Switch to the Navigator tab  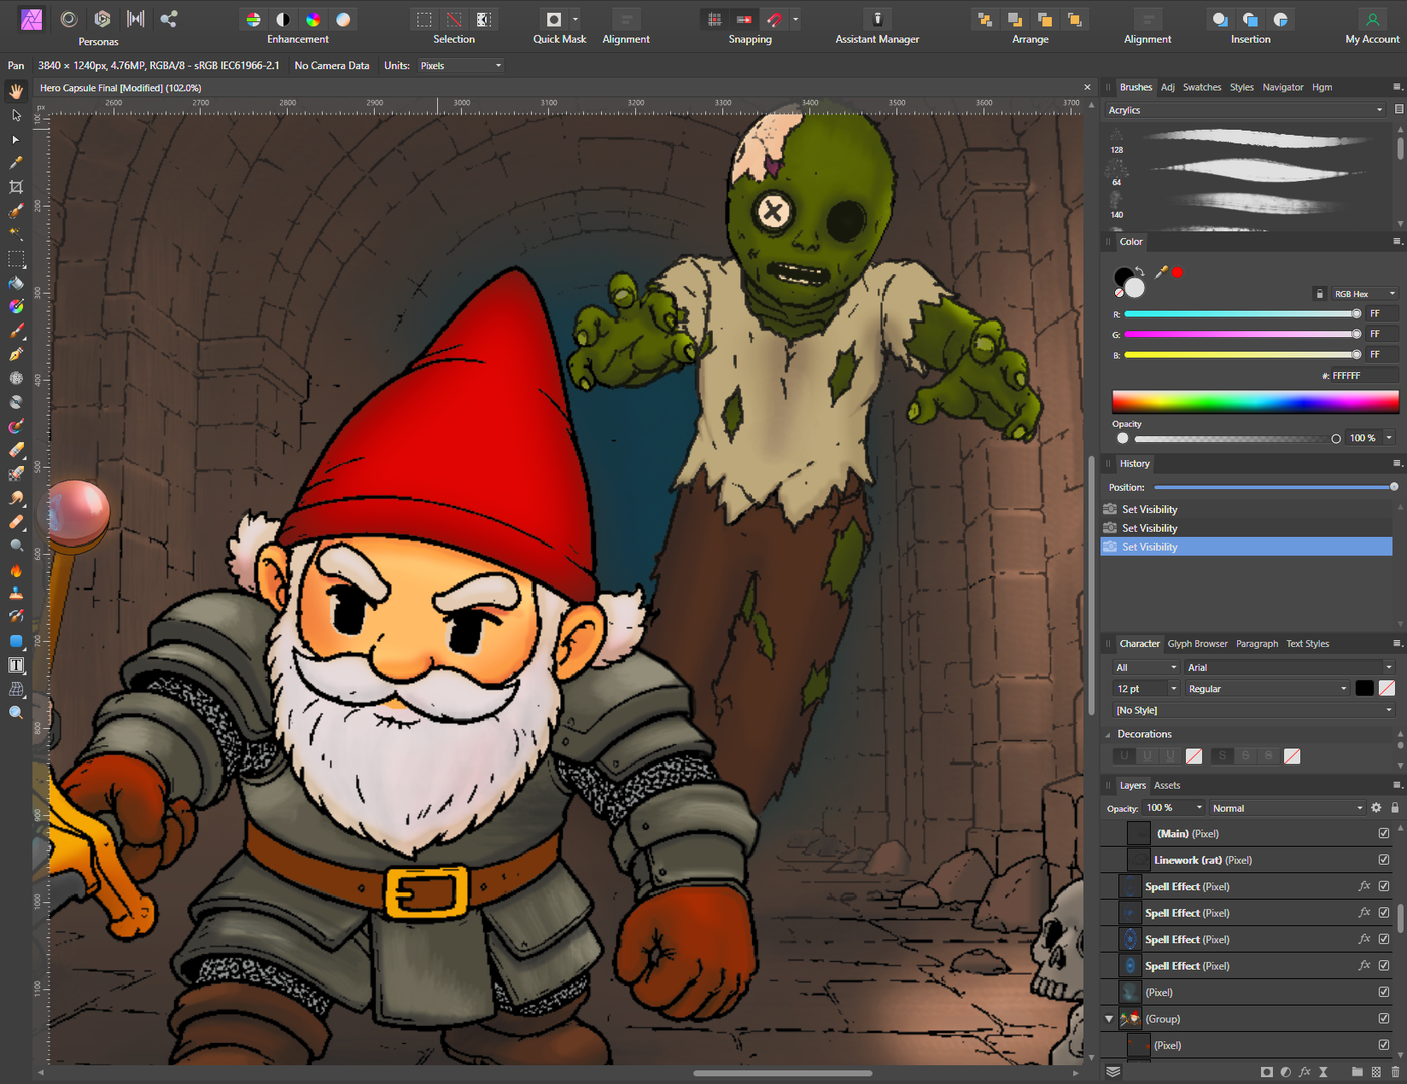1282,87
